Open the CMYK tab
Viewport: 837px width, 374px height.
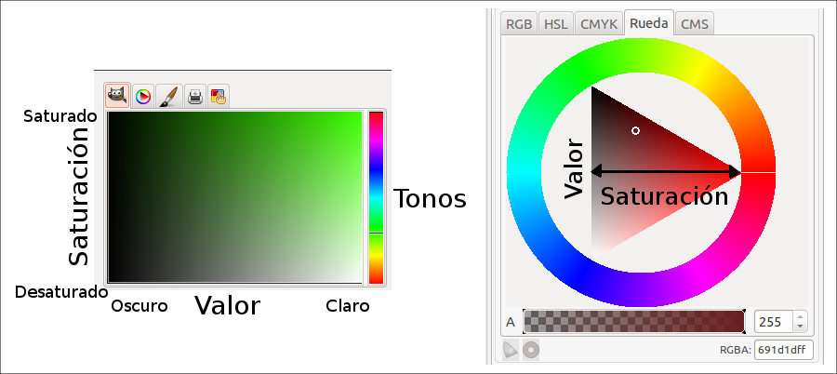tap(599, 24)
